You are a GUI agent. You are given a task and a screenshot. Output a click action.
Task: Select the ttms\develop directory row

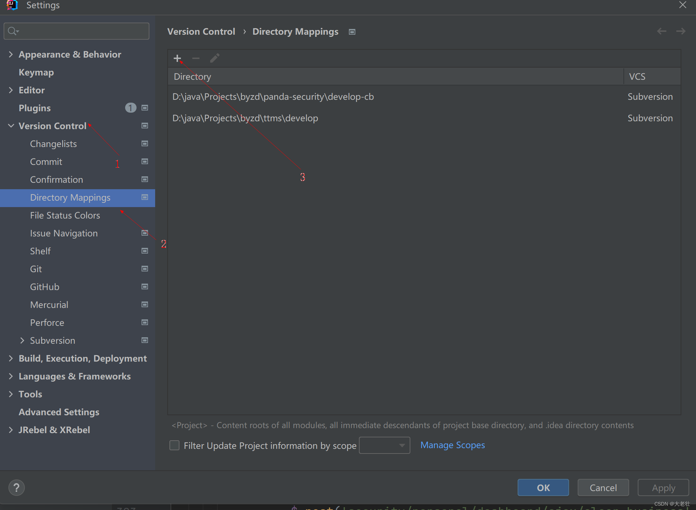(245, 118)
